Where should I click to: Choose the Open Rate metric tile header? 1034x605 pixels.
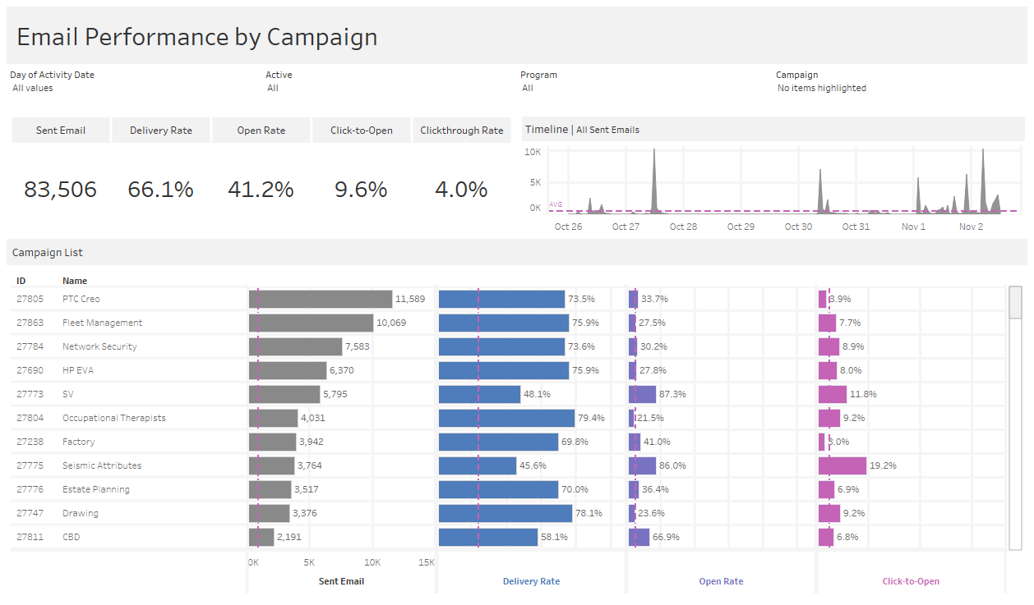261,131
